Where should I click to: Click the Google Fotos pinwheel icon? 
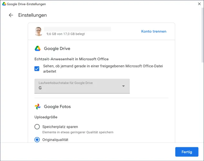(x=38, y=106)
